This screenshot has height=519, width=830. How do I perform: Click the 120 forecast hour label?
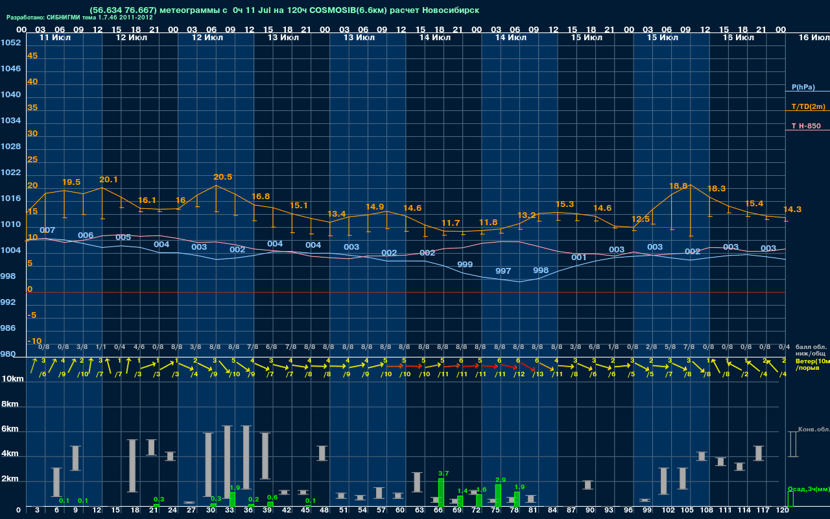tap(782, 511)
